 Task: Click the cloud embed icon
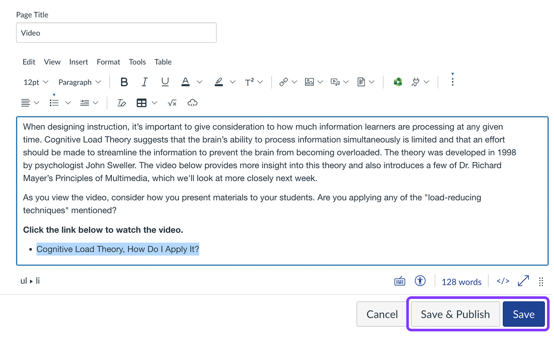(192, 103)
